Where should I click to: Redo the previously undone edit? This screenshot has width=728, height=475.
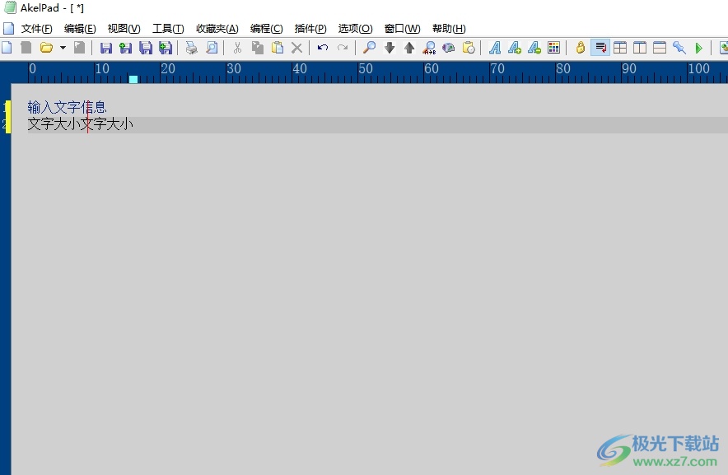pyautogui.click(x=343, y=48)
